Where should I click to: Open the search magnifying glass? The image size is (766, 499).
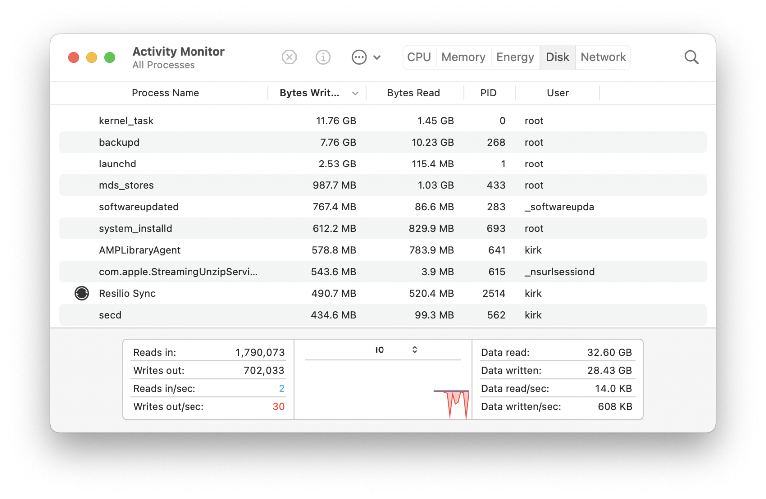691,57
